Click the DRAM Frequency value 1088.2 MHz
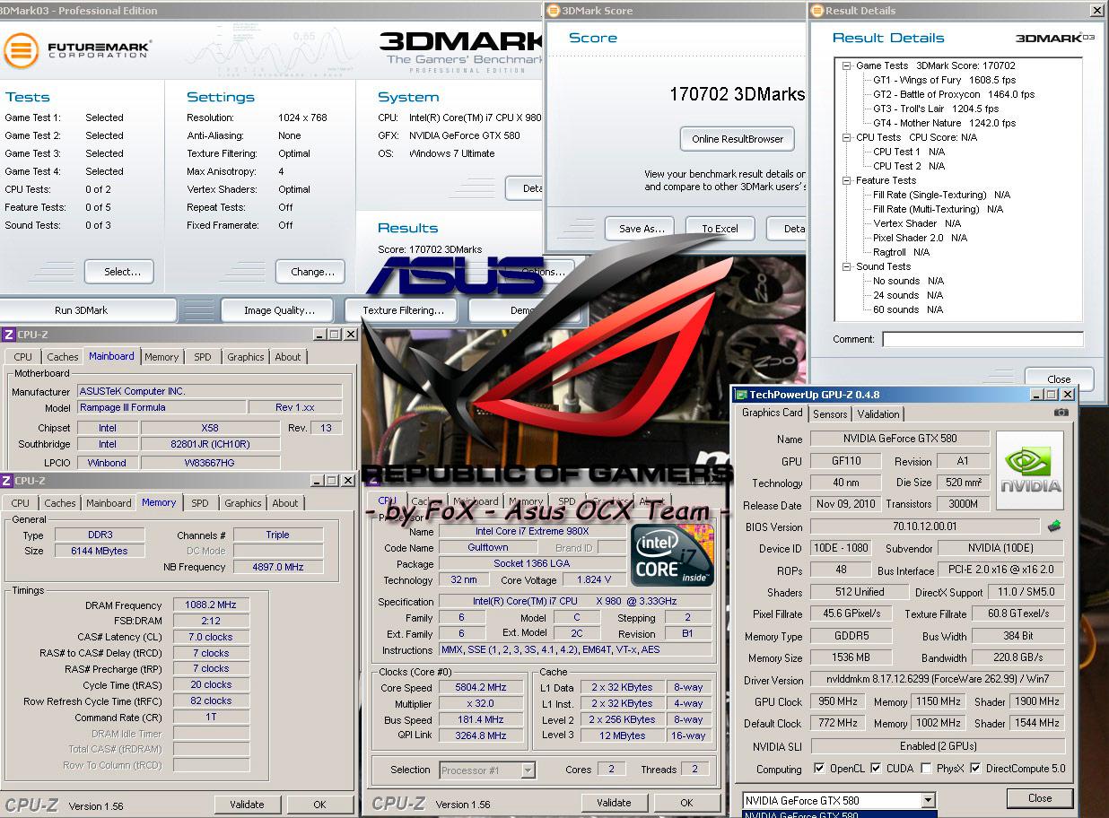1109x818 pixels. [211, 605]
